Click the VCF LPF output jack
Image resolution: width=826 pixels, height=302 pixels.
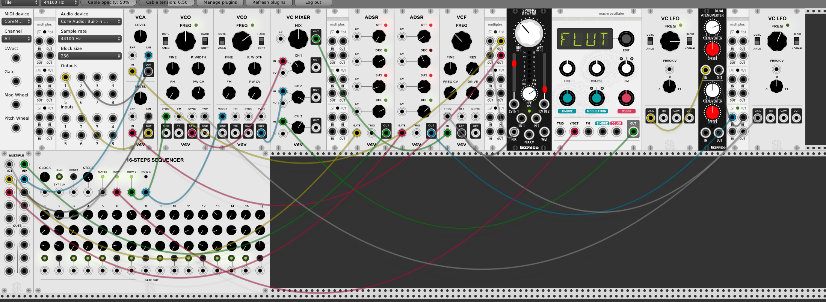pos(462,133)
